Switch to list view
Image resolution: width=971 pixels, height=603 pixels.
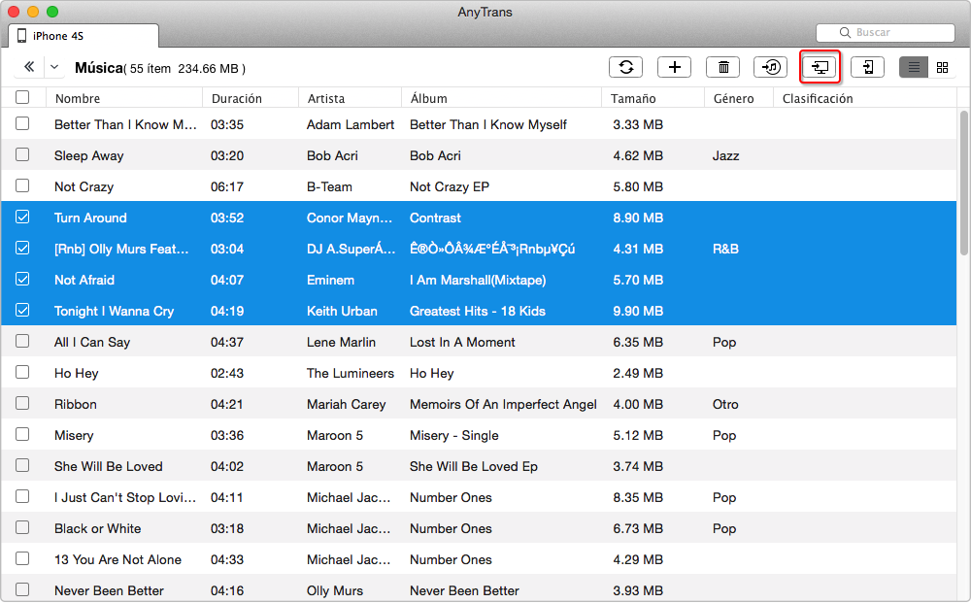coord(914,67)
